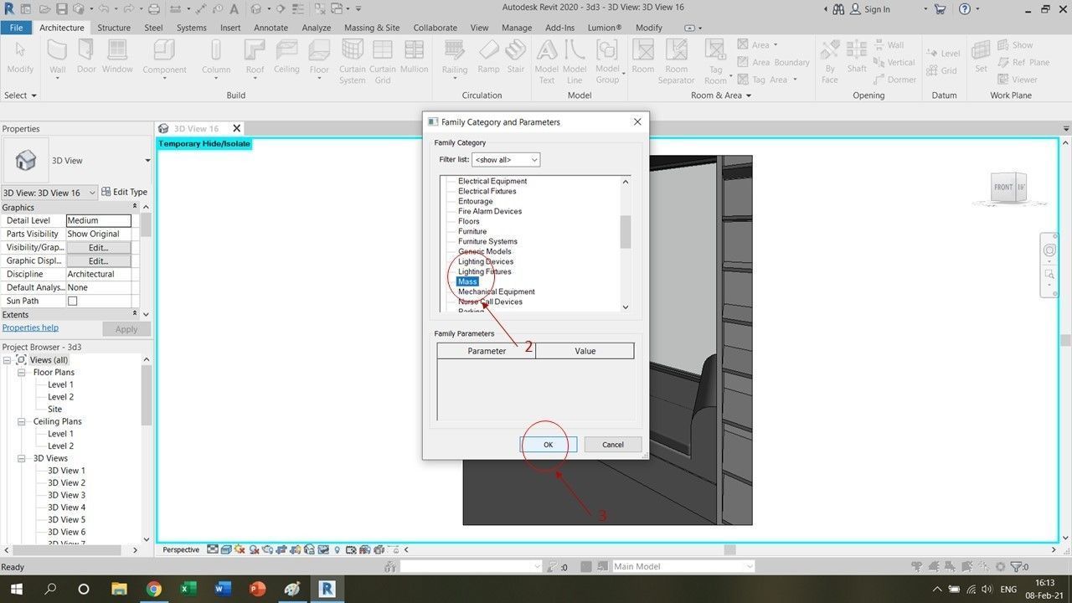Choose the Floor tool
Viewport: 1072px width, 603px height.
[x=319, y=57]
